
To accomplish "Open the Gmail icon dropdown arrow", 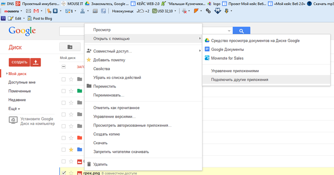I will pos(41,11).
